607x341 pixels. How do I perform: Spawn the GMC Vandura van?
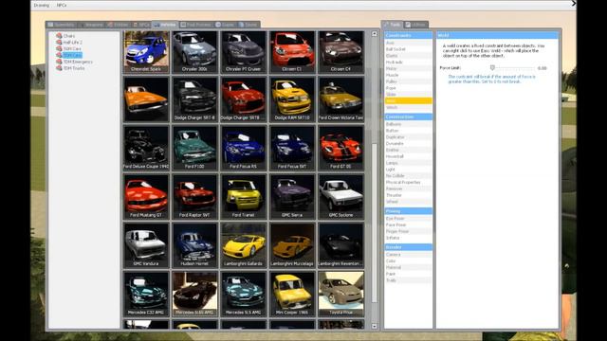click(146, 245)
